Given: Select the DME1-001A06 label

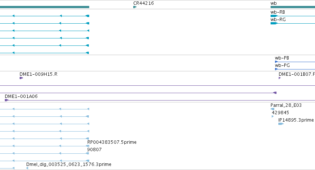Looking at the screenshot, I should coord(21,96).
